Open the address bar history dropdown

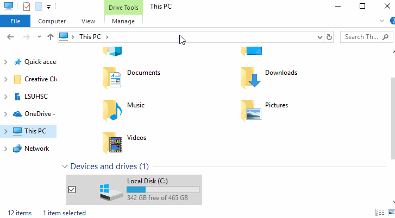pos(319,37)
